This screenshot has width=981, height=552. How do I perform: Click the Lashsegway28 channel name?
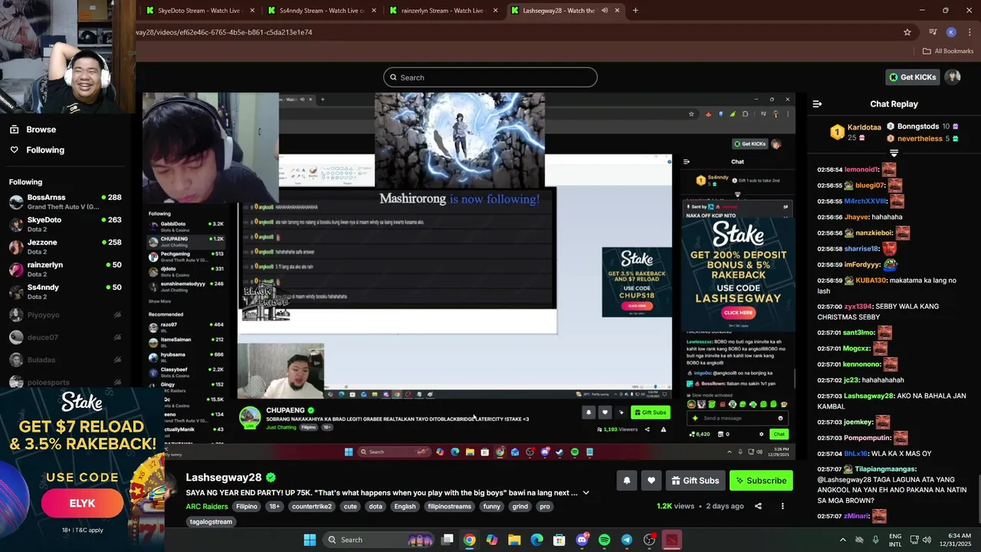[x=224, y=478]
